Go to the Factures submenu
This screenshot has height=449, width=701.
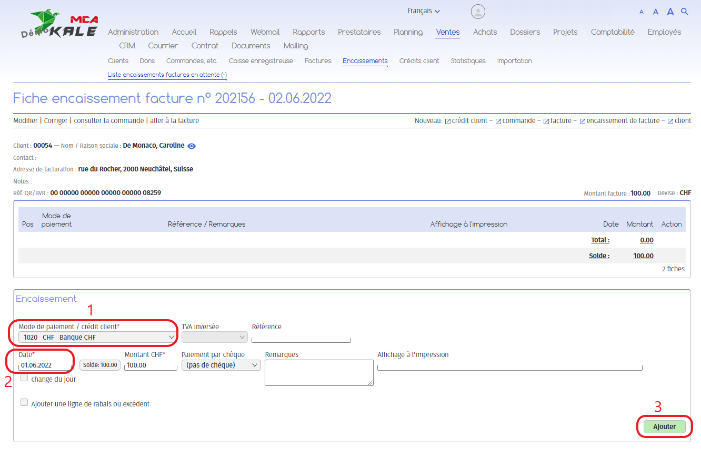coord(318,61)
